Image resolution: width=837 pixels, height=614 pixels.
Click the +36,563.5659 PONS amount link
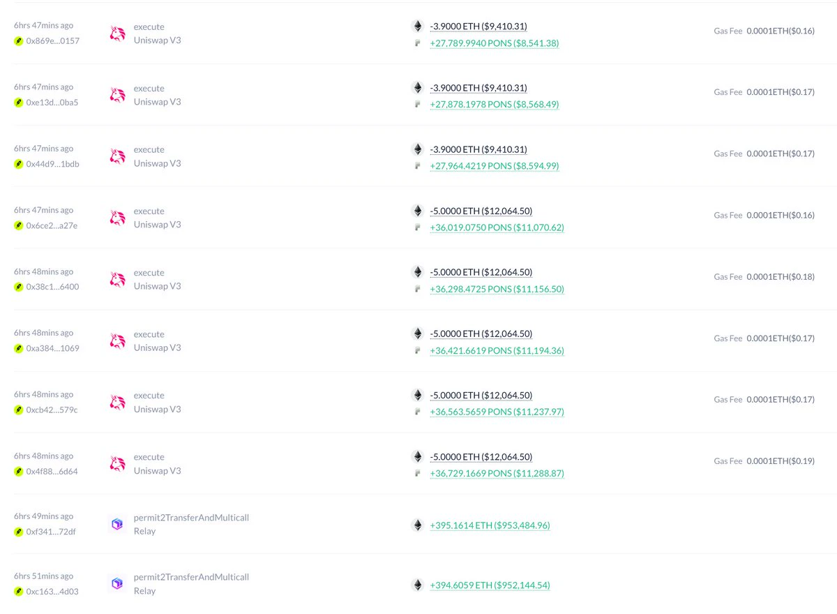[497, 412]
